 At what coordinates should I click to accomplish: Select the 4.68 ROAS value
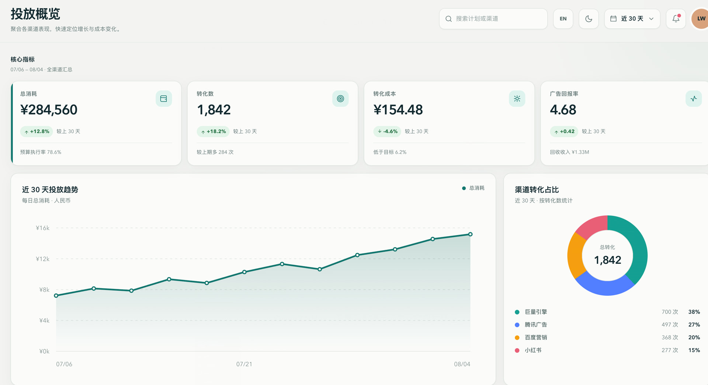563,110
